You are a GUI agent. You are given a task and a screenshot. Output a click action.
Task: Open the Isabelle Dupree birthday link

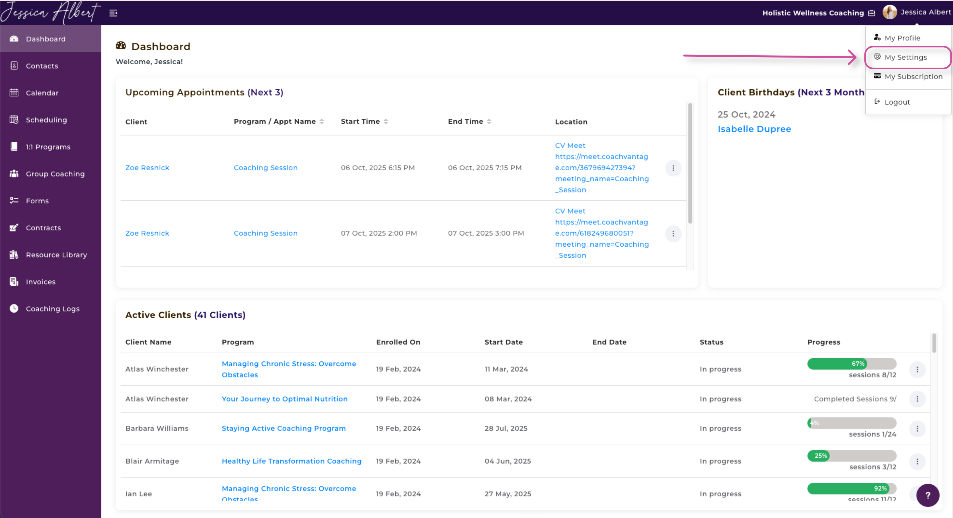754,129
